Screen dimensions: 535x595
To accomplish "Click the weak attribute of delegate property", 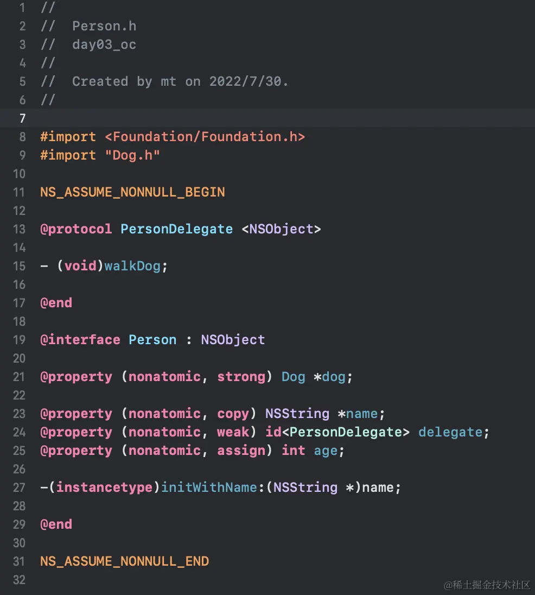I will tap(233, 432).
